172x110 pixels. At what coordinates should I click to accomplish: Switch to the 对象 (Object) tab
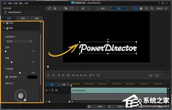(9, 19)
